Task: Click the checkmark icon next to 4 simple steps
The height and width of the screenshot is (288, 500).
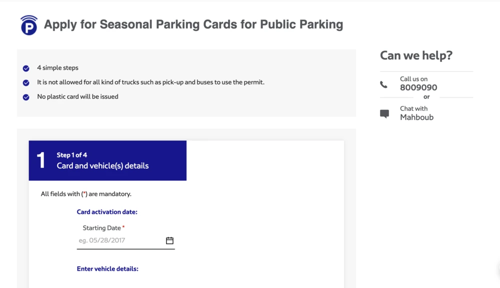Action: pyautogui.click(x=26, y=68)
